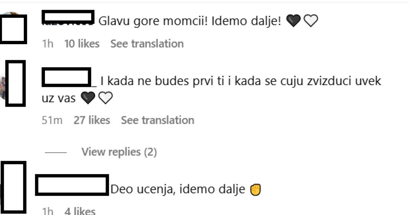This screenshot has height=215, width=409.
Task: Open username before "I kada ne budes"
Action: 67,78
